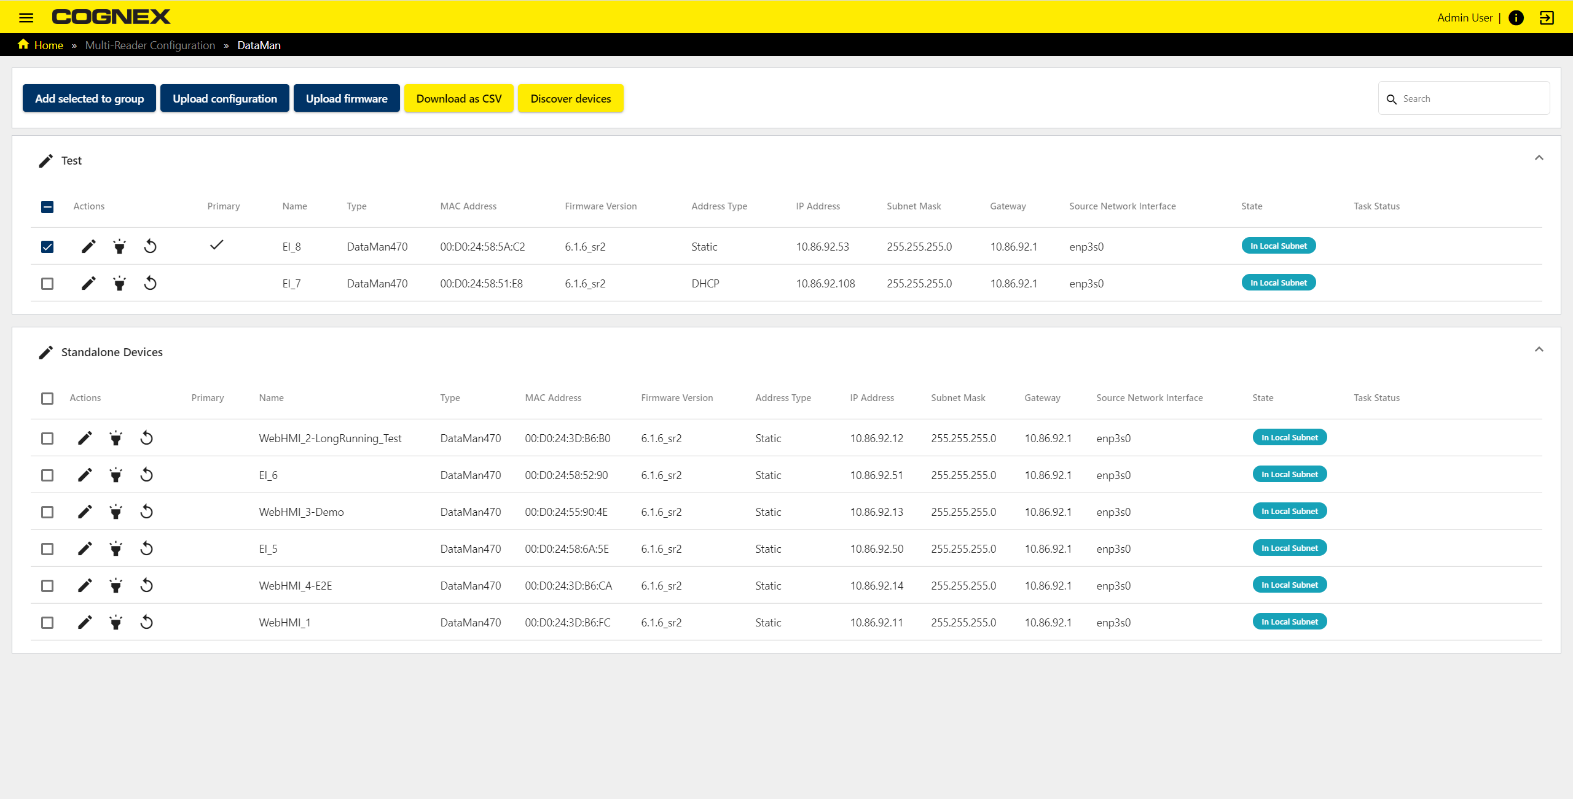Edit settings for device EI_8
This screenshot has width=1573, height=799.
tap(88, 246)
